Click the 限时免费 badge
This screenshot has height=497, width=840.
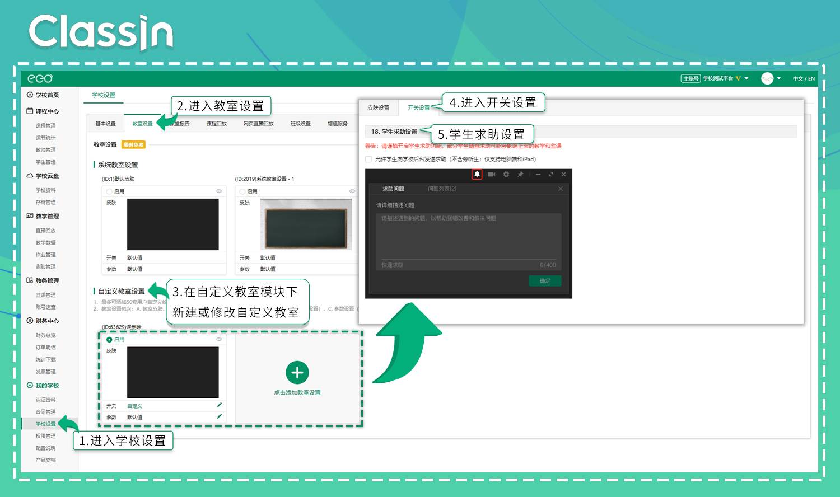click(x=133, y=145)
